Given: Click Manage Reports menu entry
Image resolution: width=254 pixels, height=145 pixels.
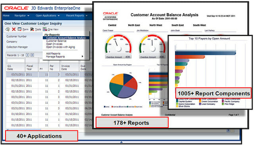Looking at the screenshot, I should tap(56, 56).
